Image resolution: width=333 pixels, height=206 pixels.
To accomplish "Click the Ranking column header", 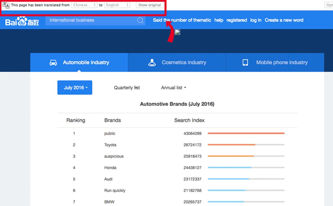I will 76,120.
